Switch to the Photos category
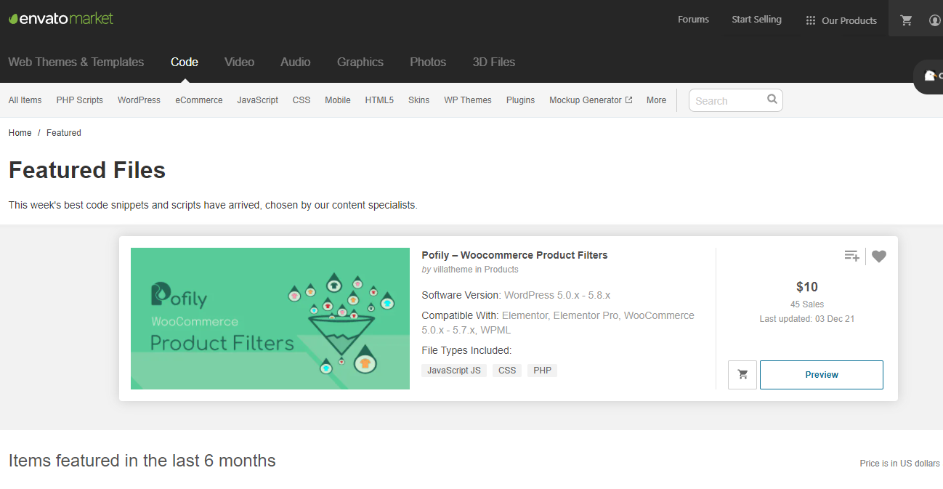Image resolution: width=943 pixels, height=489 pixels. click(x=428, y=62)
